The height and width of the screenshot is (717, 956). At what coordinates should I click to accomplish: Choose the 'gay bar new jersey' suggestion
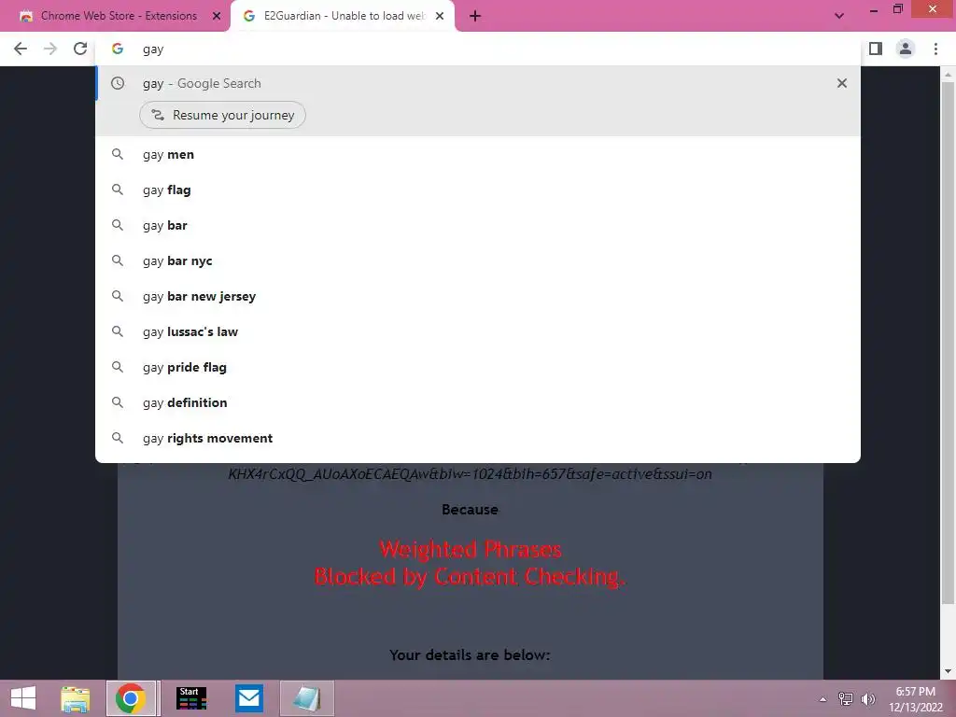[478, 296]
